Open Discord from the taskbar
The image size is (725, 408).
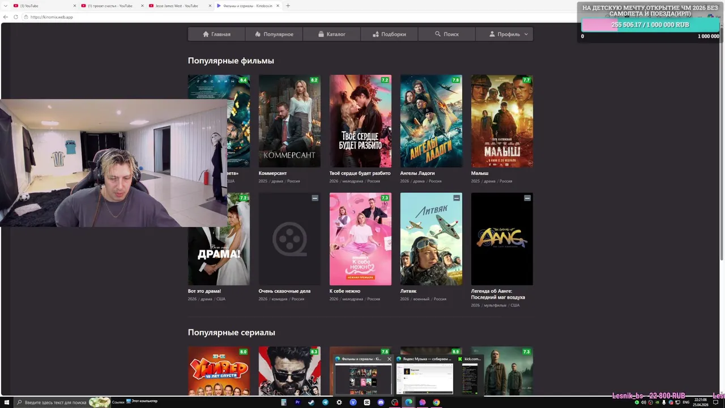click(381, 402)
